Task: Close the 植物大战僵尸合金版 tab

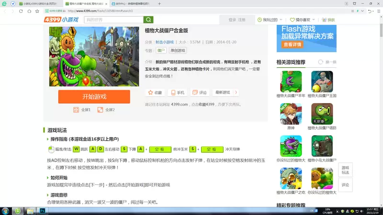Action: [106, 4]
